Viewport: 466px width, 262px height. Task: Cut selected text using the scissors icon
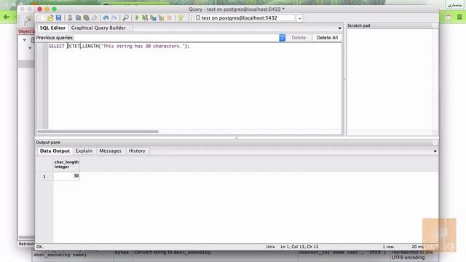click(x=70, y=17)
